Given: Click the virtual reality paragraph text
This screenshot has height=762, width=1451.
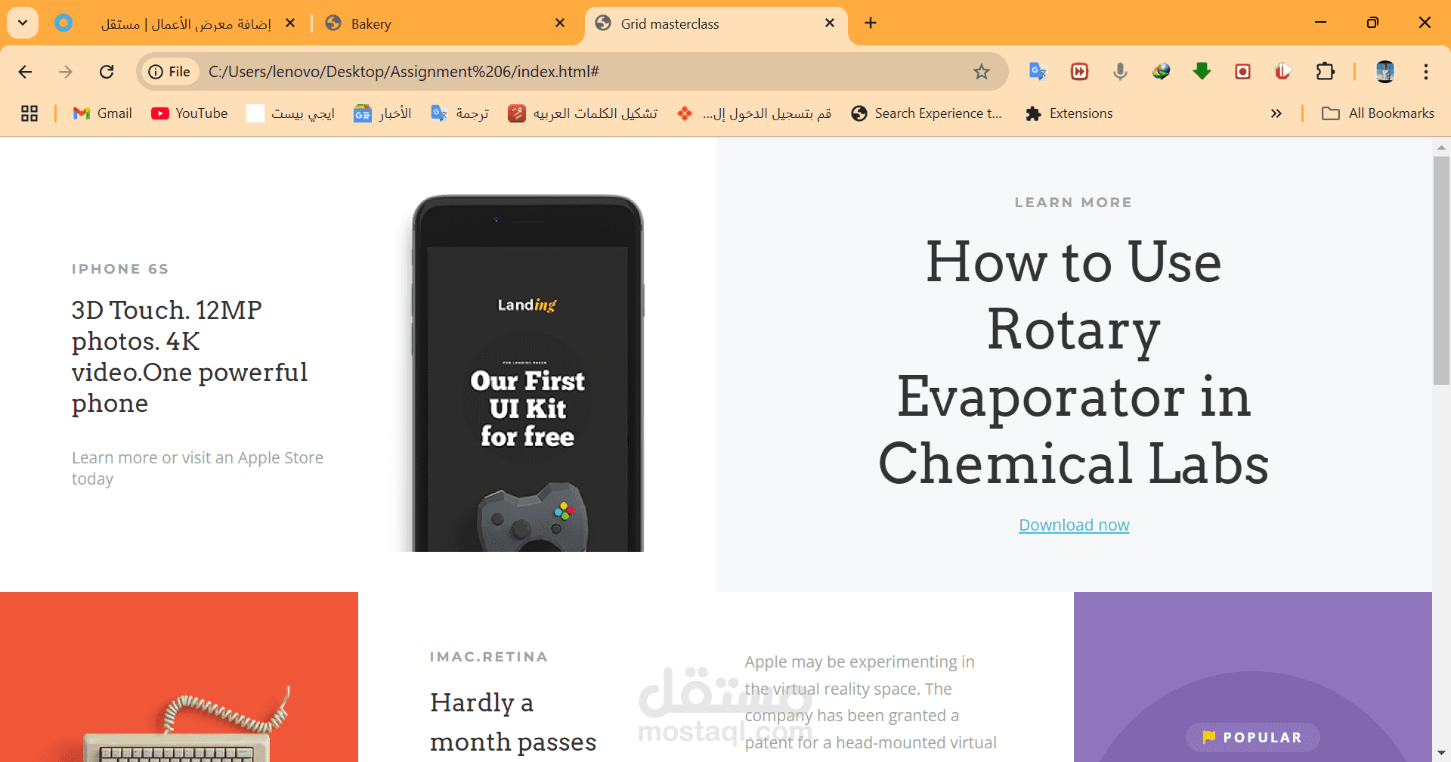Looking at the screenshot, I should pos(871,702).
